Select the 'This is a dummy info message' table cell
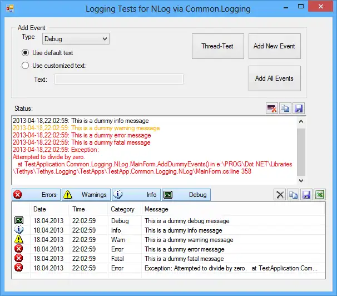Image resolution: width=337 pixels, height=296 pixels. coord(184,230)
